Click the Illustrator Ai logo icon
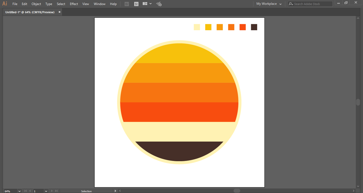Image resolution: width=363 pixels, height=193 pixels. coord(5,4)
